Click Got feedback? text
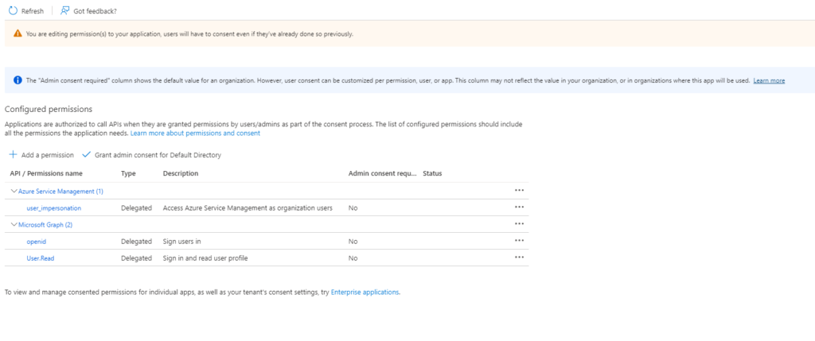The image size is (815, 341). [x=96, y=11]
